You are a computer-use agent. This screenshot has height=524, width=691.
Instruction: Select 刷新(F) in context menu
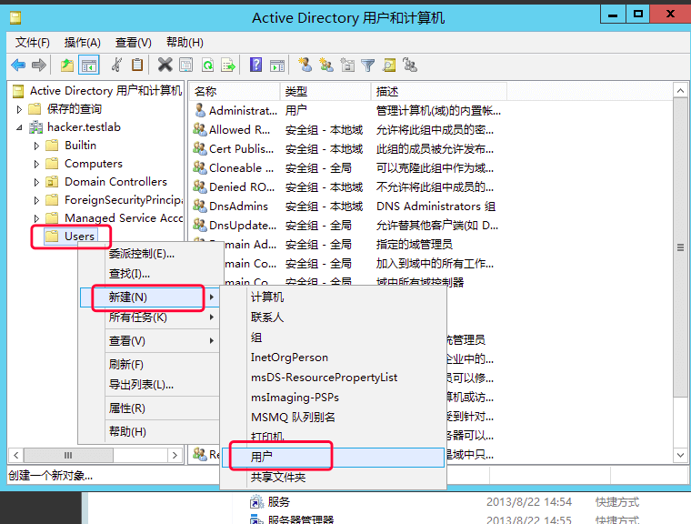coord(150,364)
